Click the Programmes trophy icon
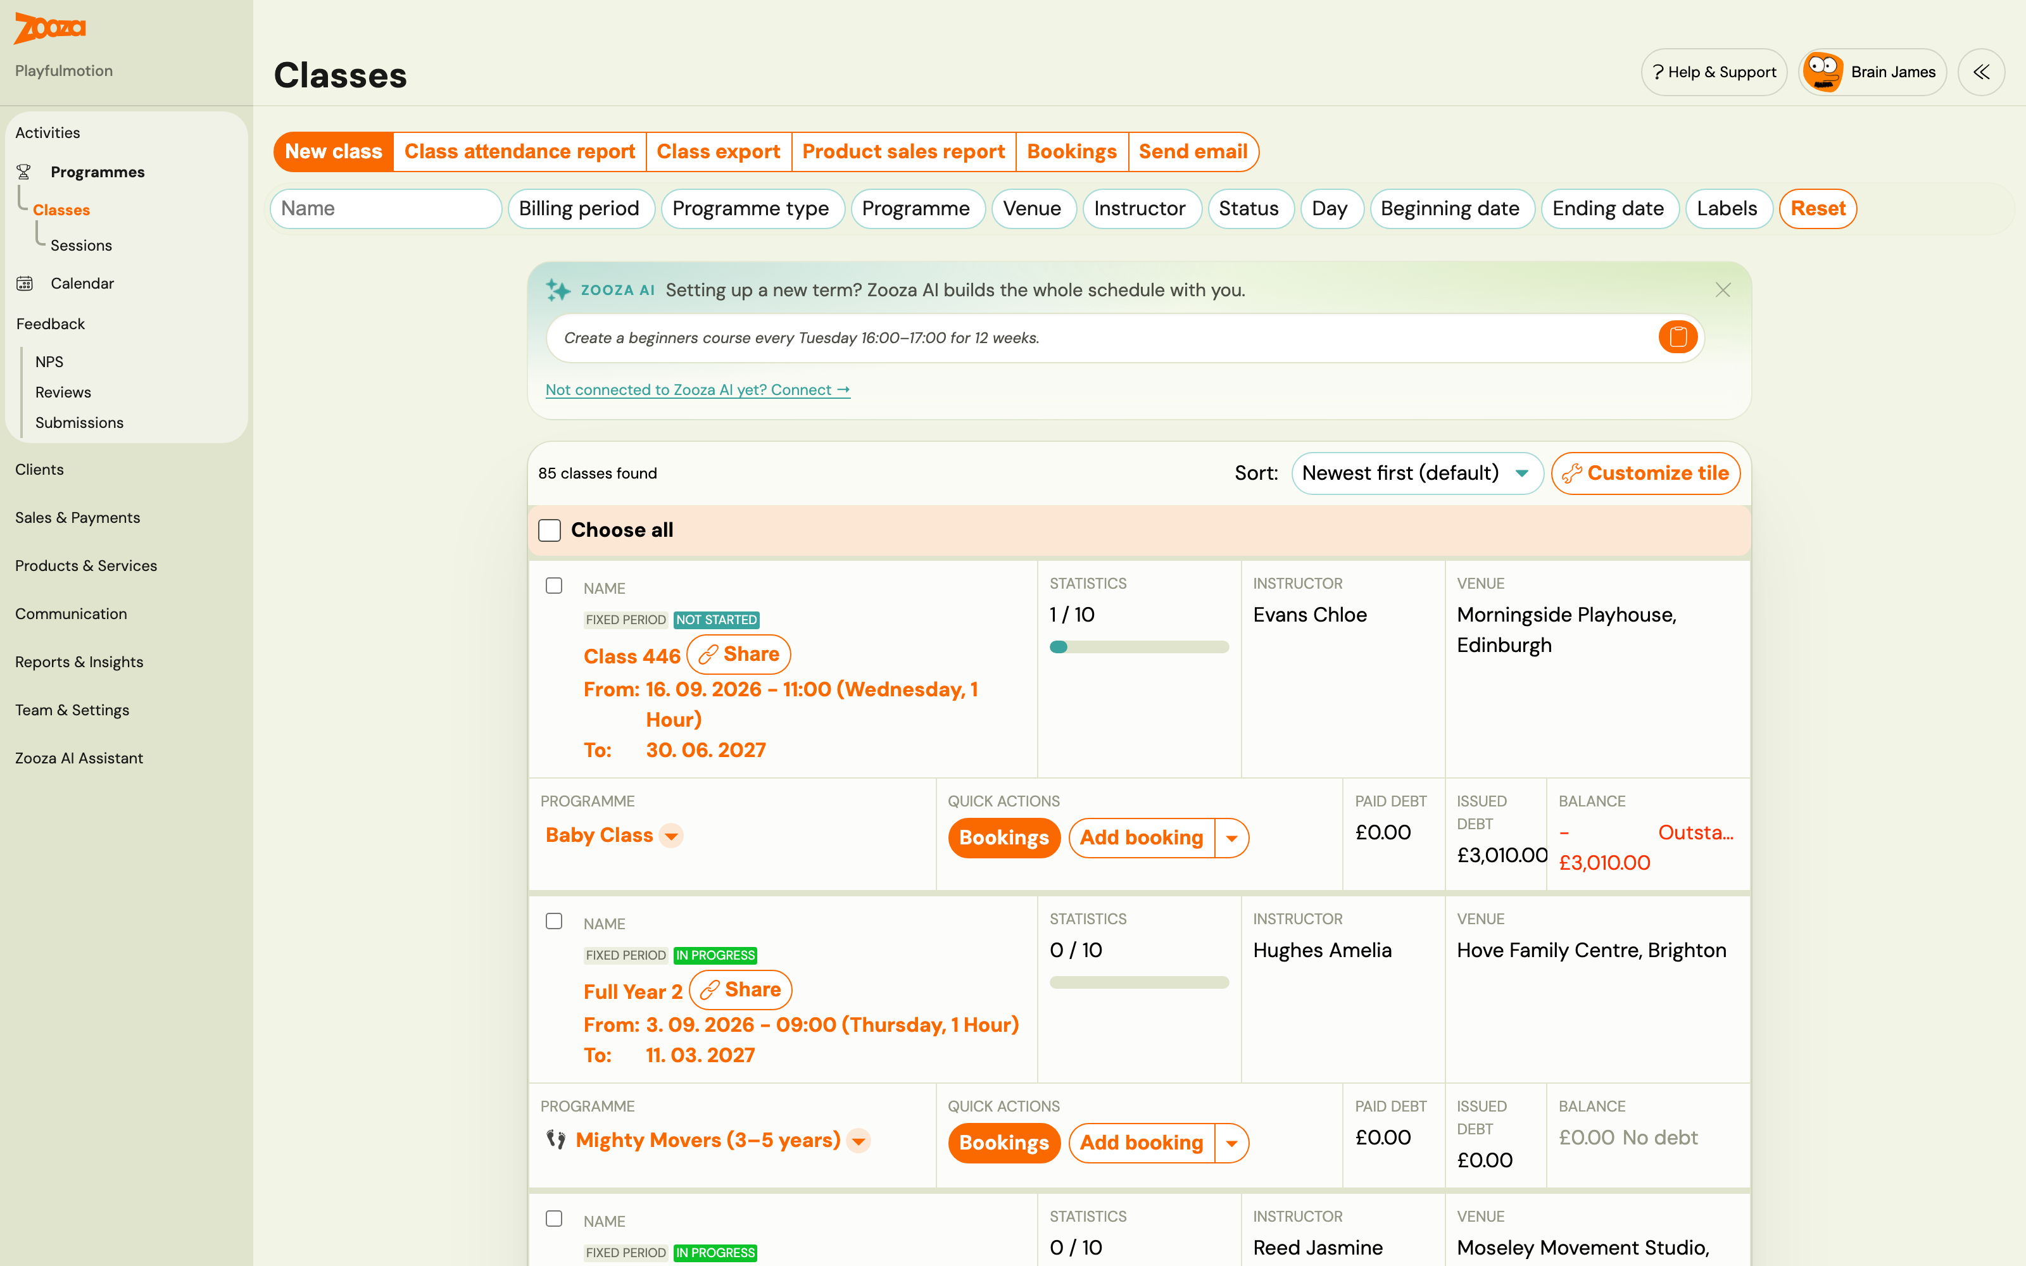This screenshot has width=2026, height=1266. click(x=24, y=172)
